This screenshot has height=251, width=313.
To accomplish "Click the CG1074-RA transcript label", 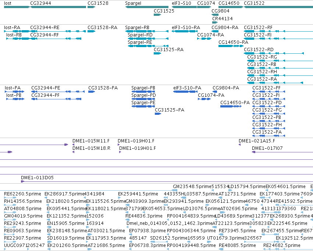I will [211, 35].
